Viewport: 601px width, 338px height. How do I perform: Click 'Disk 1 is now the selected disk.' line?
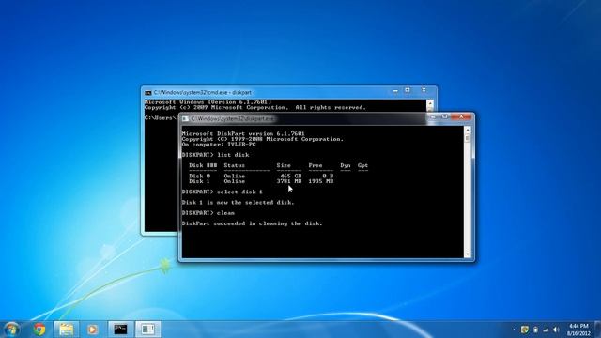[x=238, y=203]
